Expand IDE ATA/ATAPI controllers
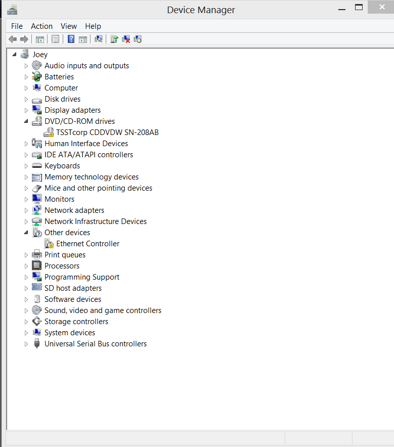 point(26,155)
